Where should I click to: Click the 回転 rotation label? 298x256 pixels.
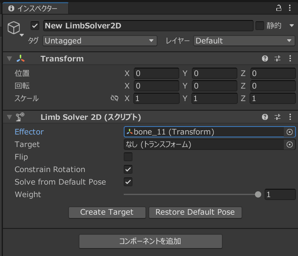pyautogui.click(x=22, y=86)
